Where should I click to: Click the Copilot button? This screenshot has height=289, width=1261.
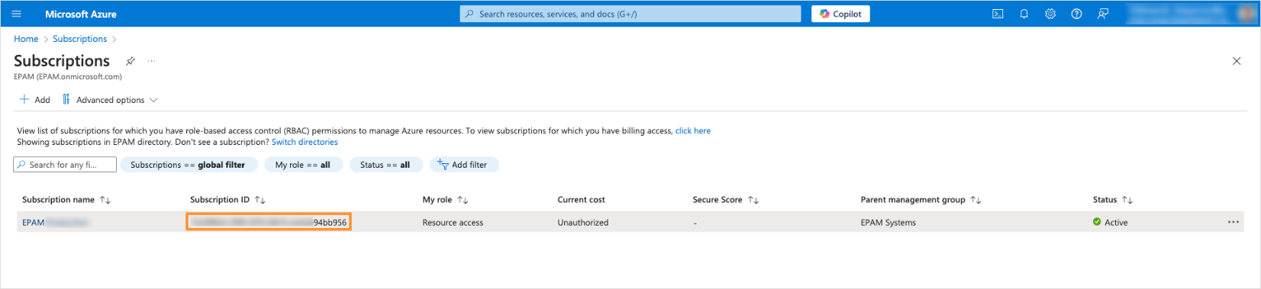840,14
